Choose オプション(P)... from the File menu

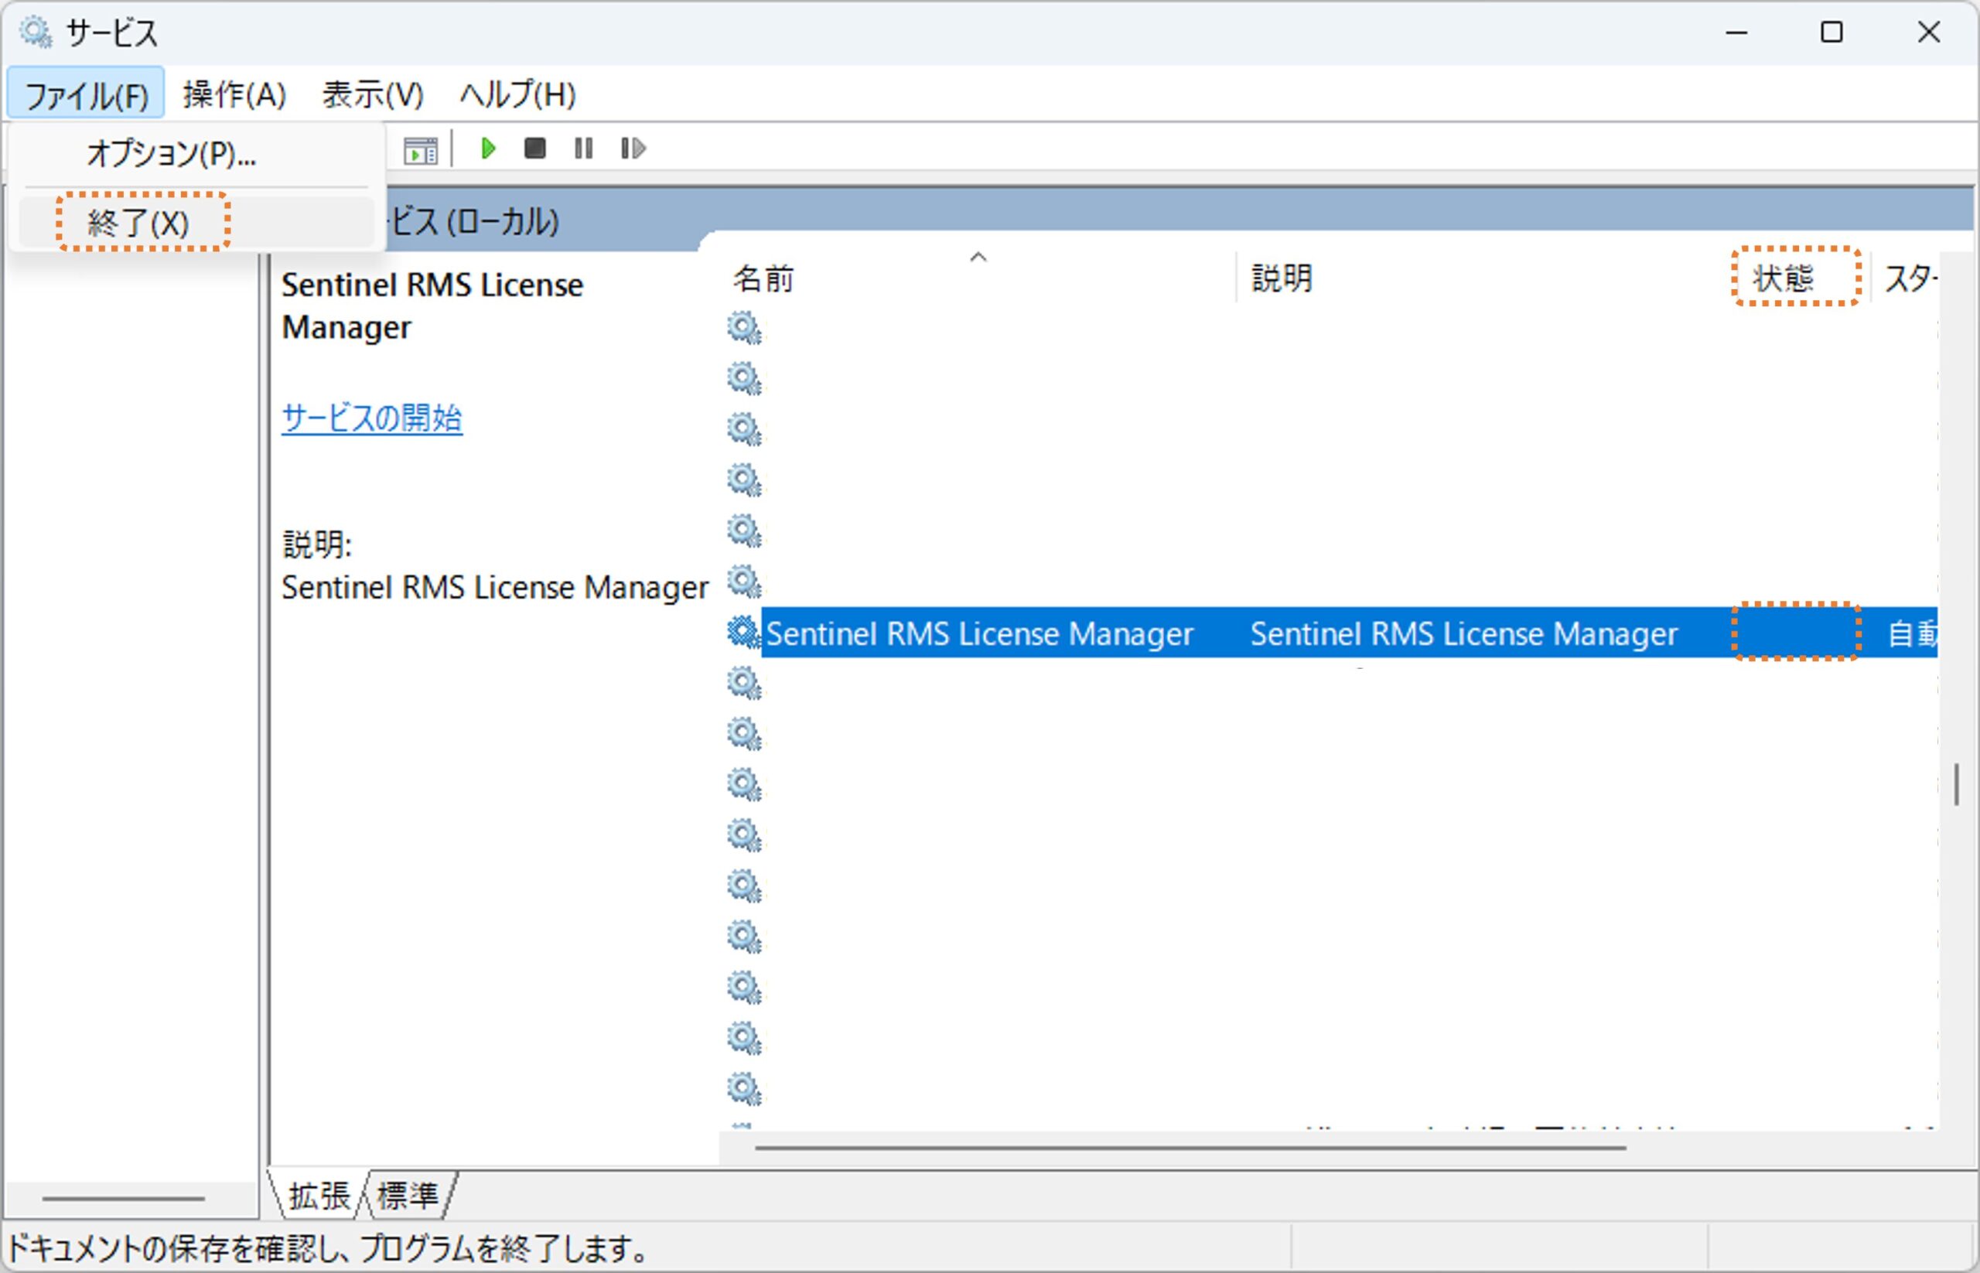point(196,154)
